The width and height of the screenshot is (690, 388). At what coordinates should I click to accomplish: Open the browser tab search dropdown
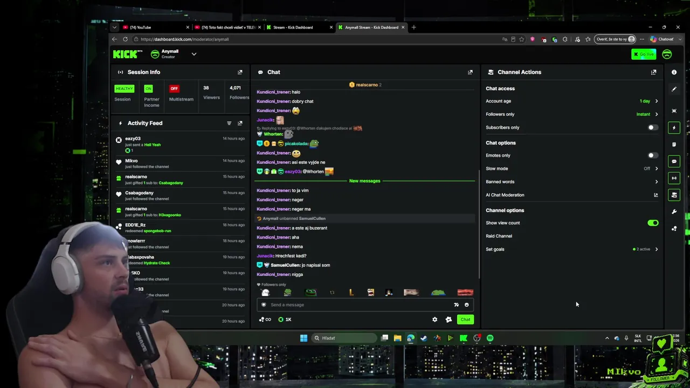tap(114, 27)
